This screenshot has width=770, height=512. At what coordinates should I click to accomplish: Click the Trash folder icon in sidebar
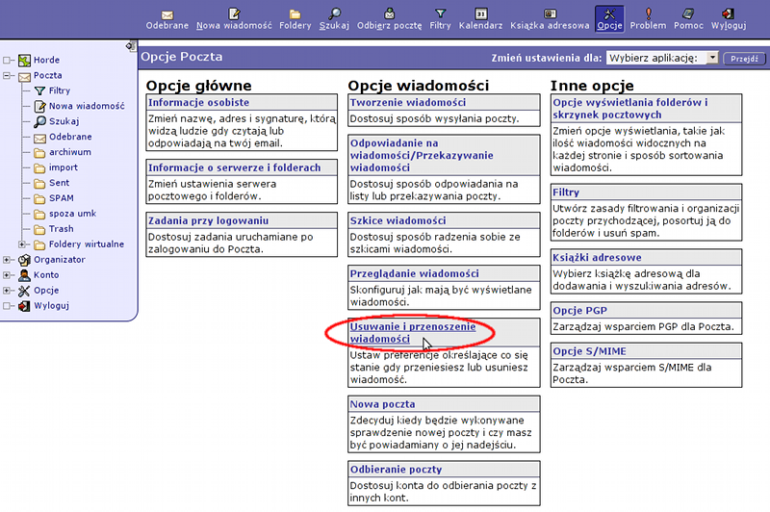coord(39,229)
